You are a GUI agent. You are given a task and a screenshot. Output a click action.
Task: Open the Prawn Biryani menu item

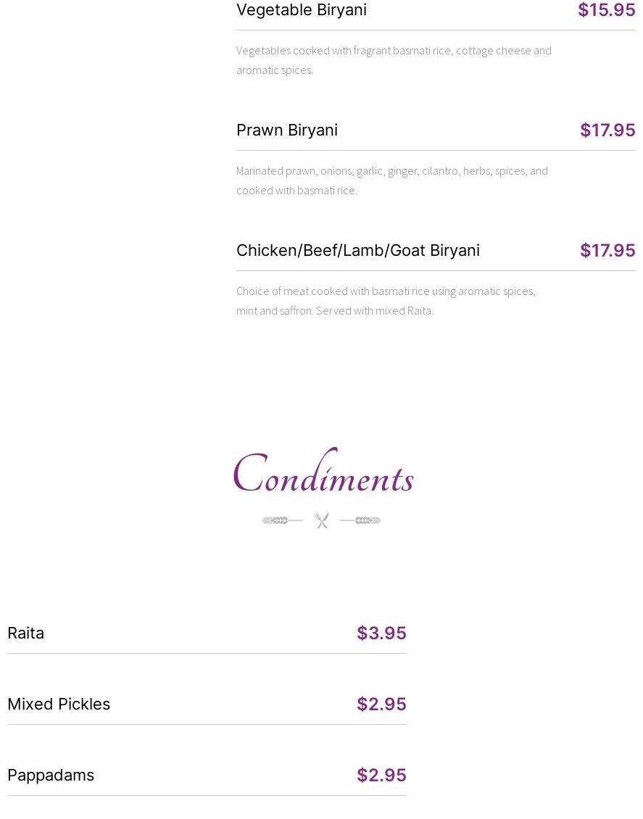point(287,130)
